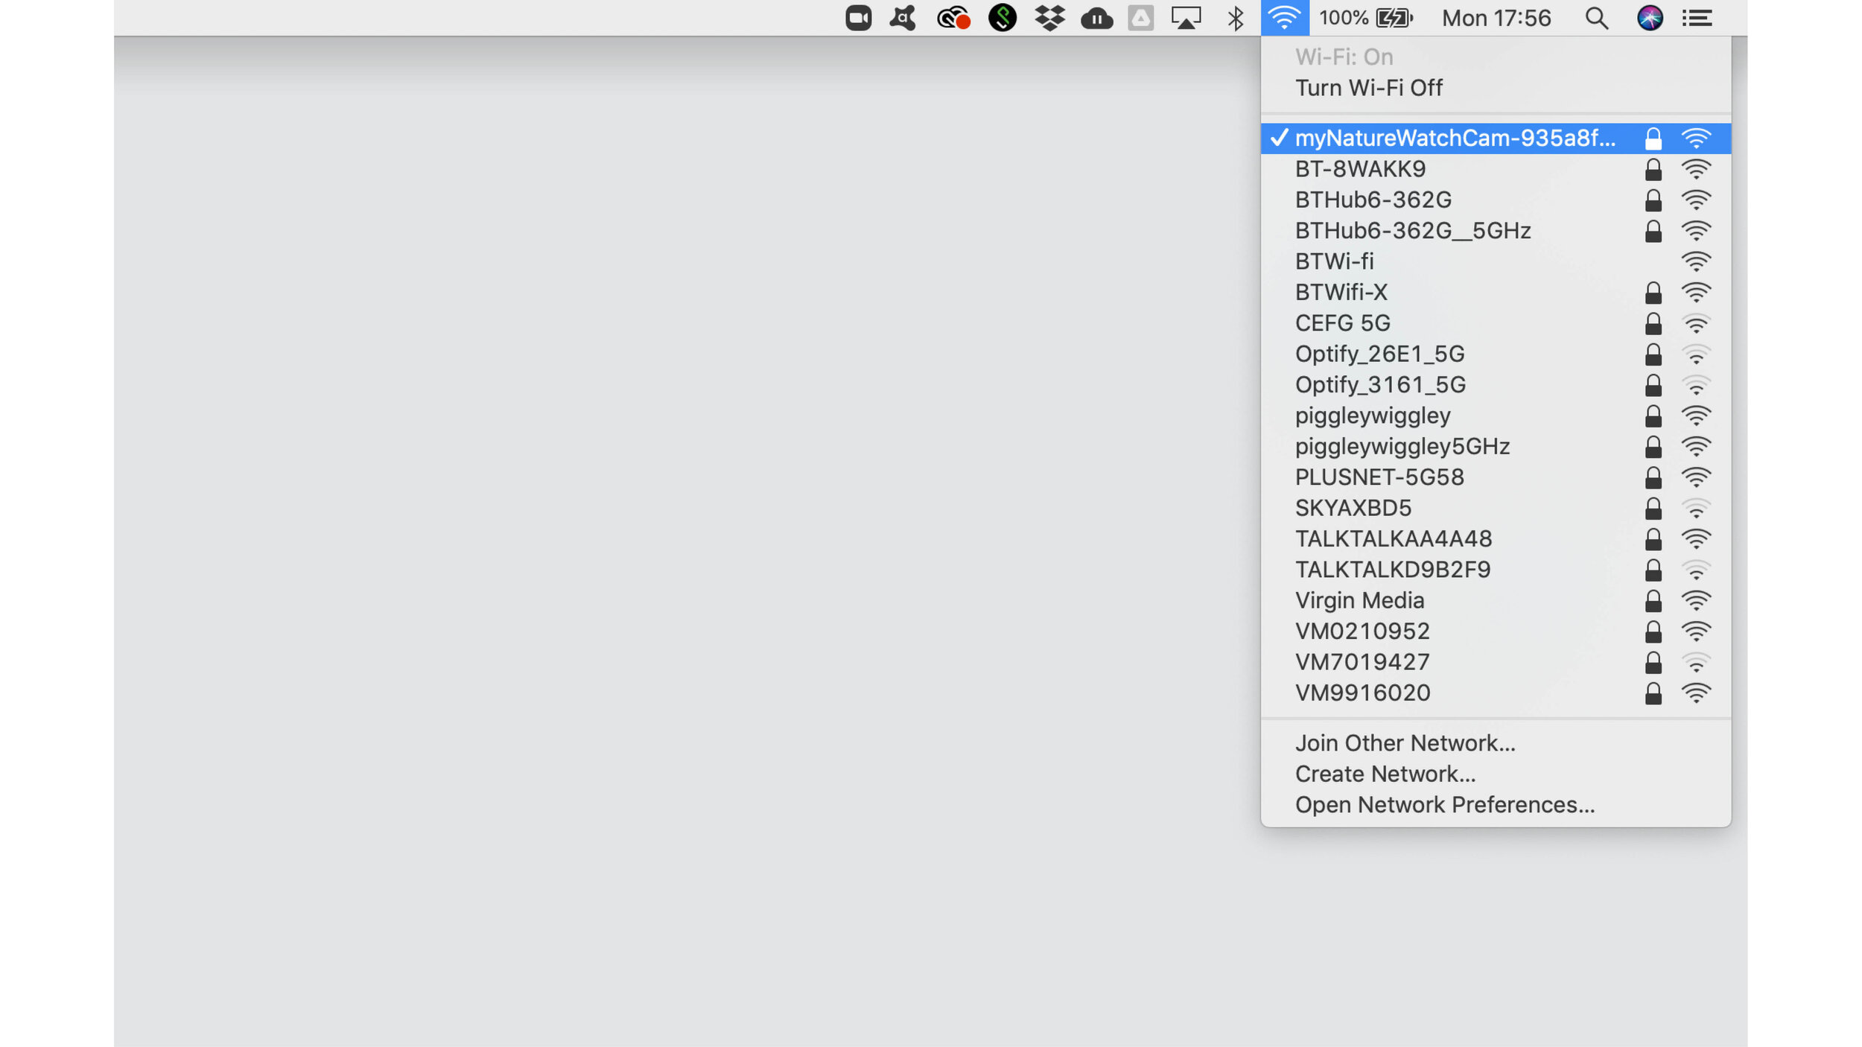Connect to the VM9916020 network

coord(1496,693)
